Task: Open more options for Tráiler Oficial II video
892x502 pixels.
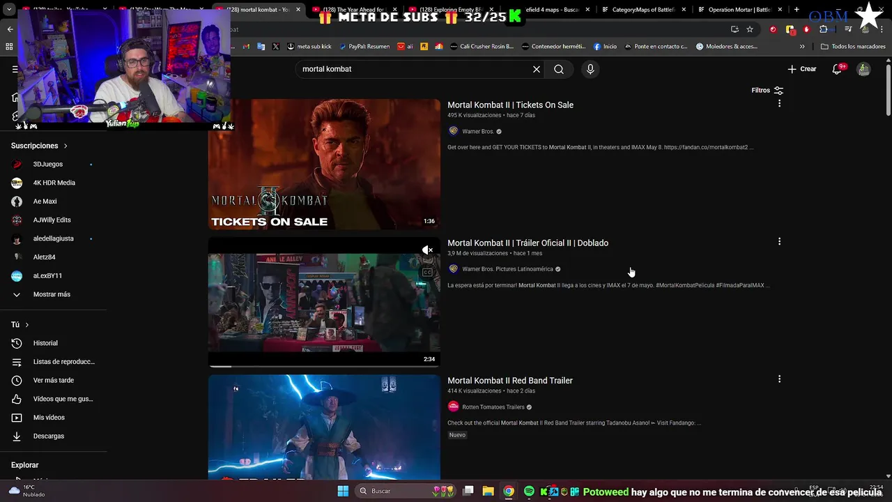Action: click(x=779, y=241)
